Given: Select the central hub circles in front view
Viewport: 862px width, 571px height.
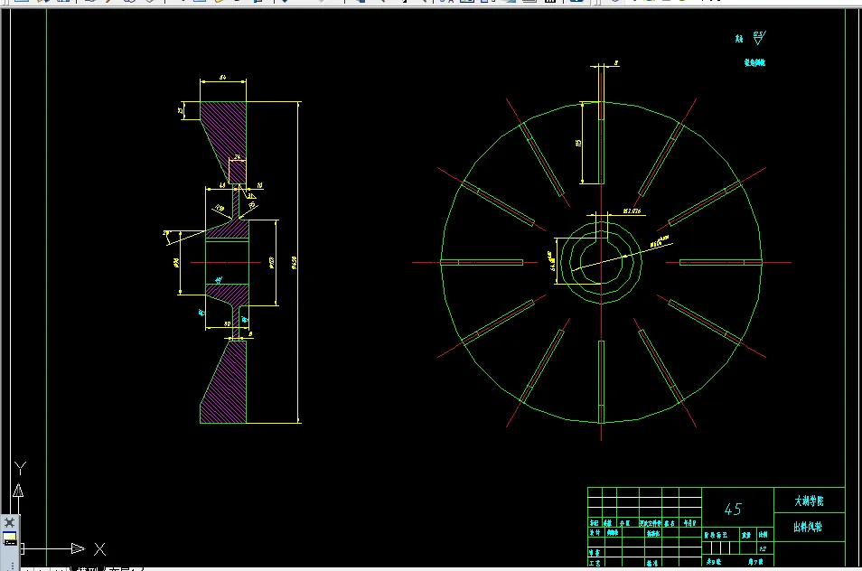Looking at the screenshot, I should click(602, 263).
